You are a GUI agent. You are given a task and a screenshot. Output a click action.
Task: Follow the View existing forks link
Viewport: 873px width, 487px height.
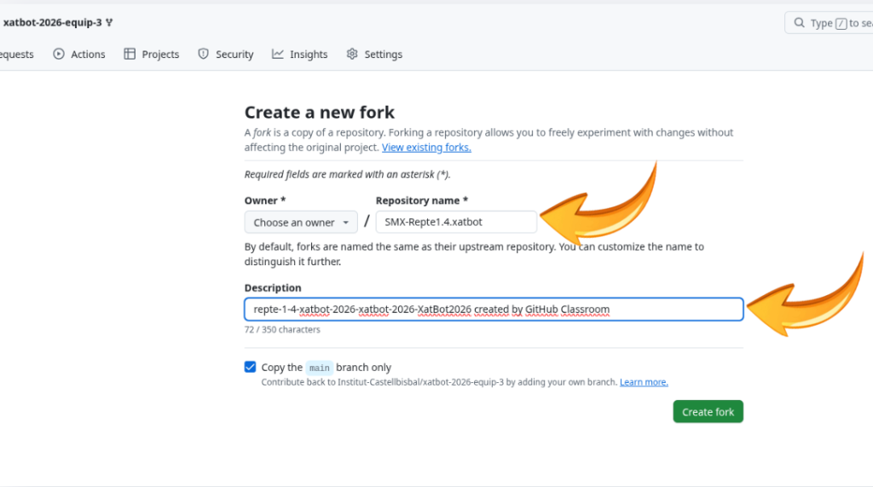[426, 148]
